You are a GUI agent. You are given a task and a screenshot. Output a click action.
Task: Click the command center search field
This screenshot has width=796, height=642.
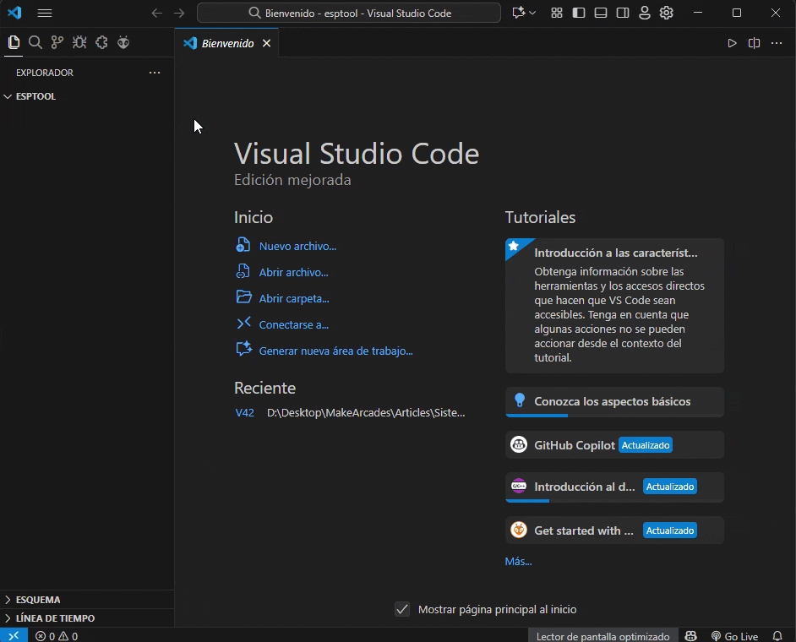click(349, 13)
